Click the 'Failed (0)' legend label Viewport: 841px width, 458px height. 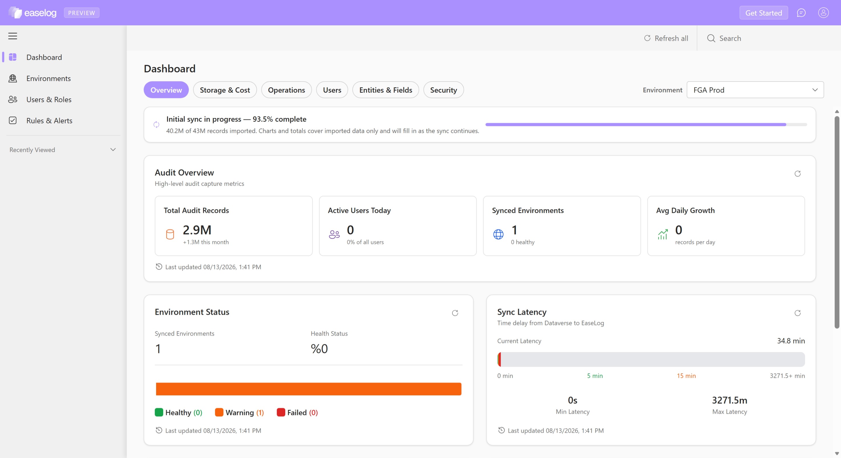tap(302, 413)
